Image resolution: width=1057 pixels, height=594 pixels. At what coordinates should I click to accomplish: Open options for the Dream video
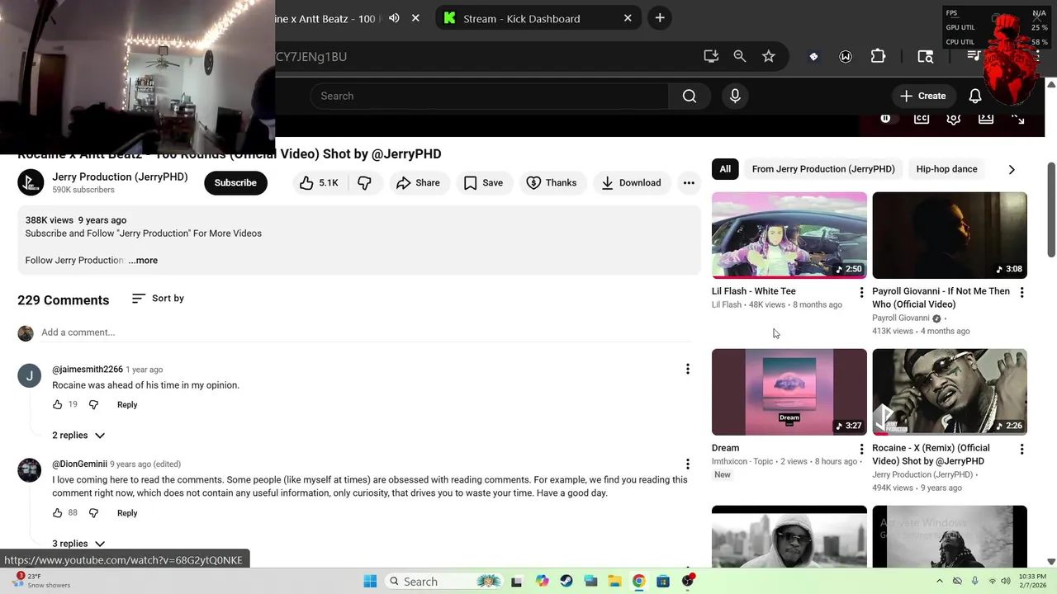point(861,450)
